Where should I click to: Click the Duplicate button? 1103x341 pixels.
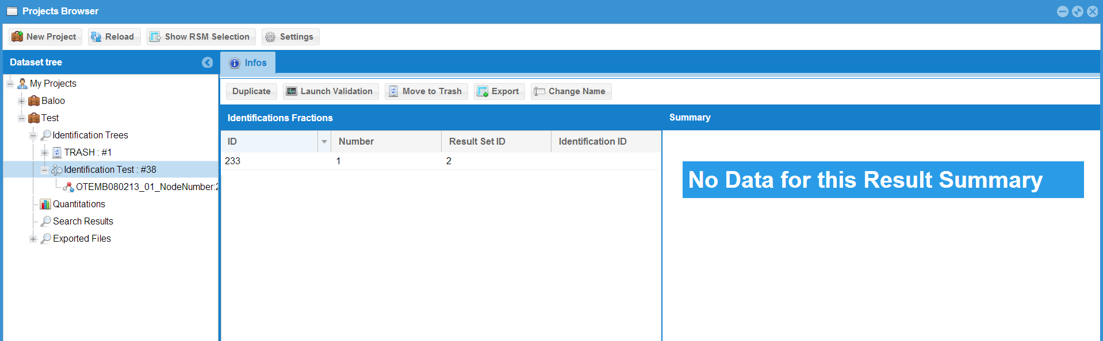(251, 91)
